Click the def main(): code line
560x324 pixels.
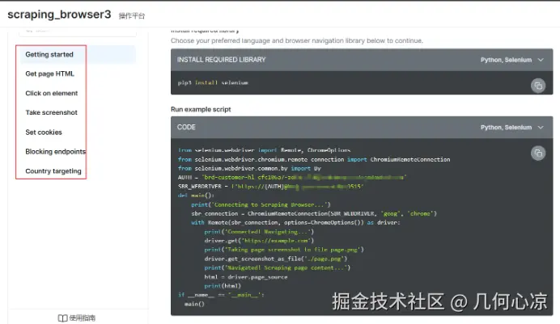click(x=196, y=196)
